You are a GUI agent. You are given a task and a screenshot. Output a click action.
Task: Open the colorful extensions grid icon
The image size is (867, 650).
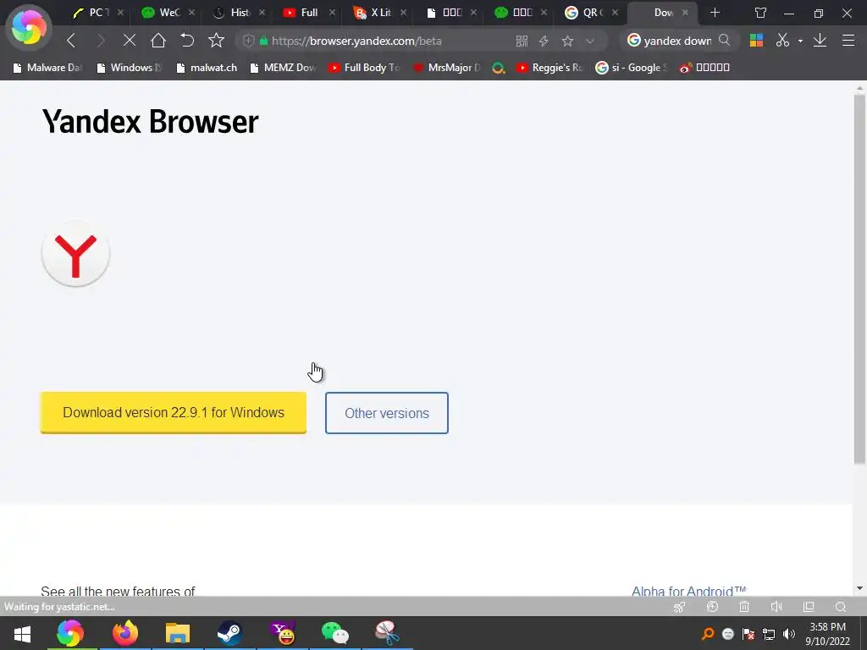point(756,41)
